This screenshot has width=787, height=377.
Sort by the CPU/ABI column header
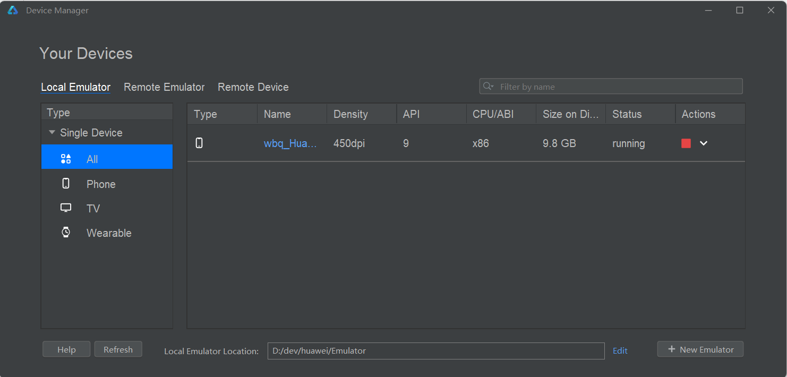501,114
